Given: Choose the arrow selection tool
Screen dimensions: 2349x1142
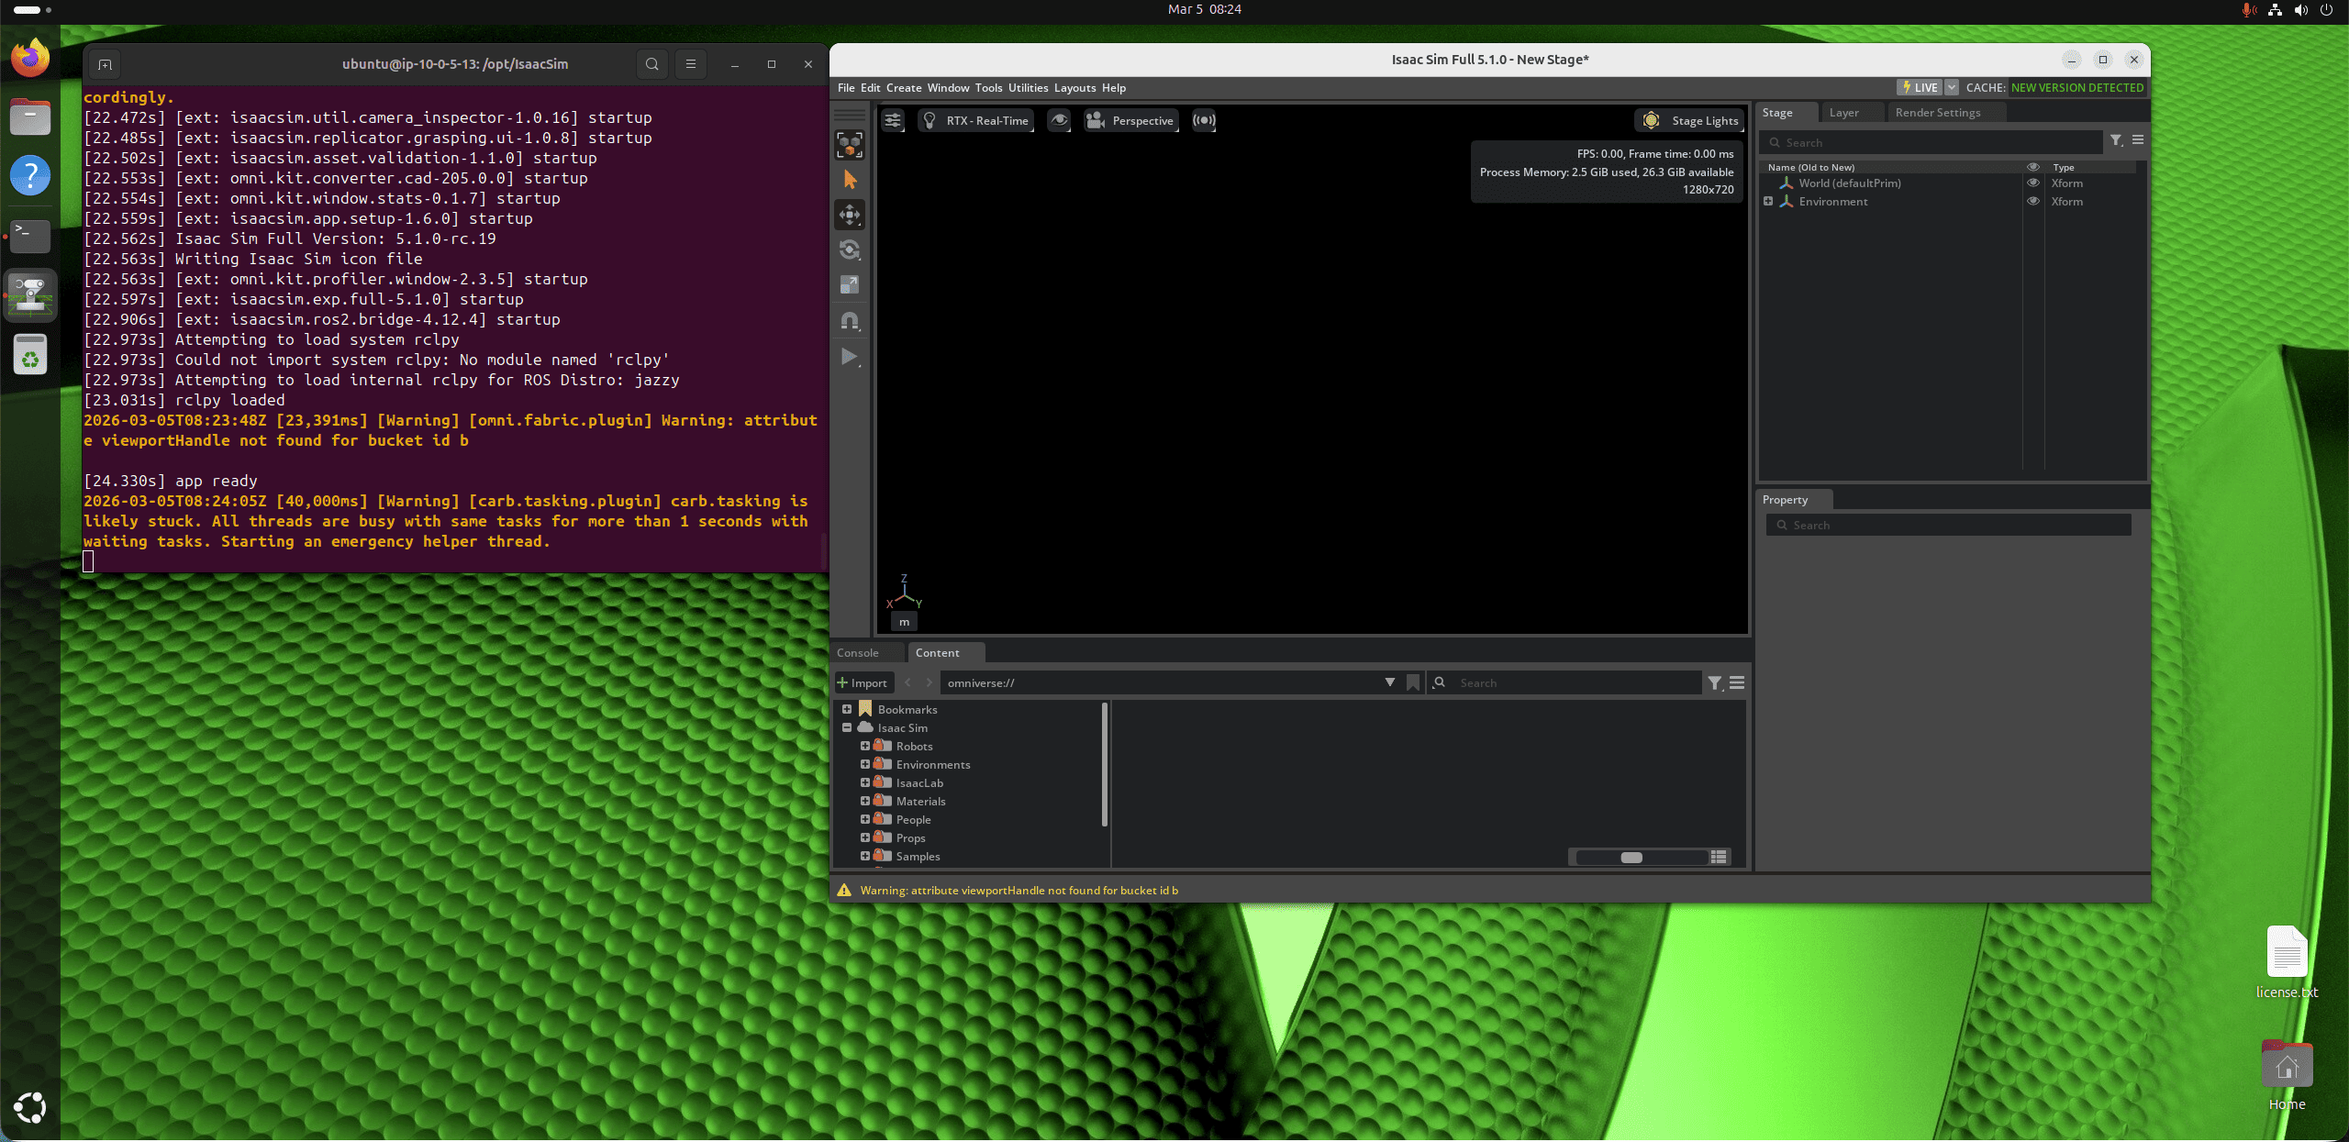Looking at the screenshot, I should (850, 180).
